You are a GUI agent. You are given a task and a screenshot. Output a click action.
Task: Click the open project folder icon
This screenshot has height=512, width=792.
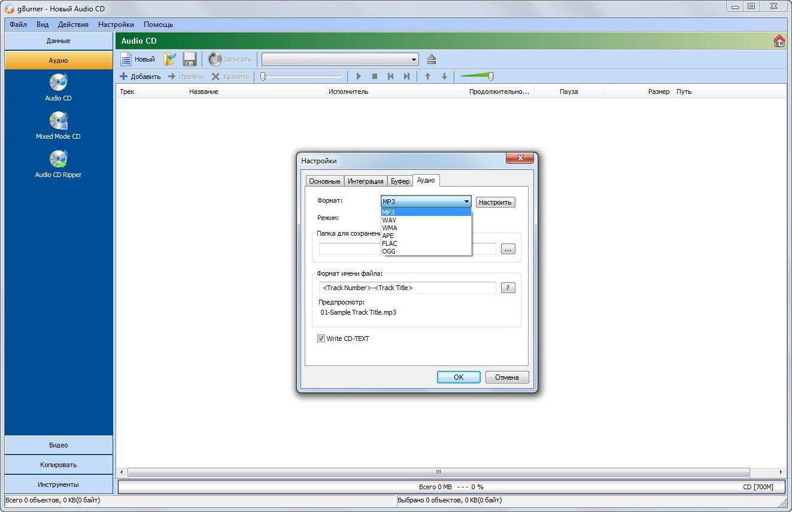pos(170,59)
